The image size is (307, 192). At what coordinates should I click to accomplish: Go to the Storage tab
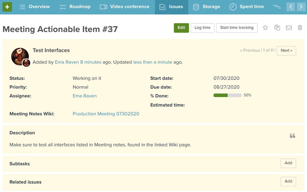[x=206, y=7]
